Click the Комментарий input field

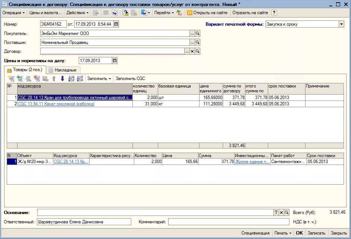click(229, 222)
